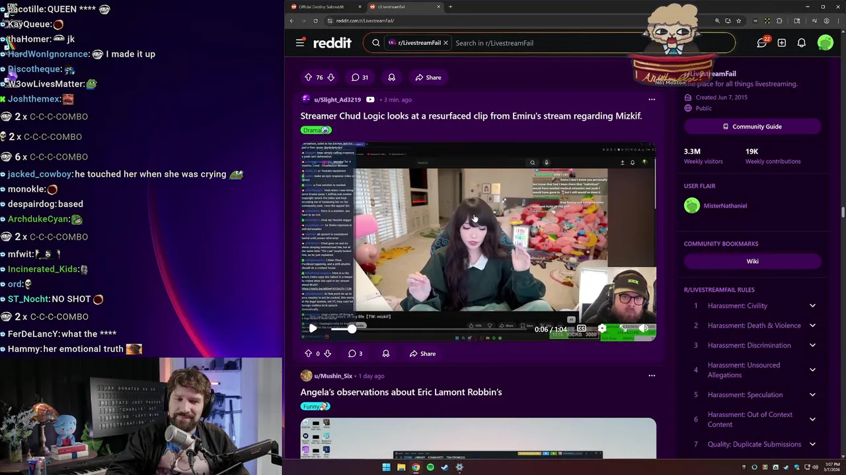This screenshot has width=846, height=475.
Task: Toggle closed captions on the video
Action: coord(581,329)
